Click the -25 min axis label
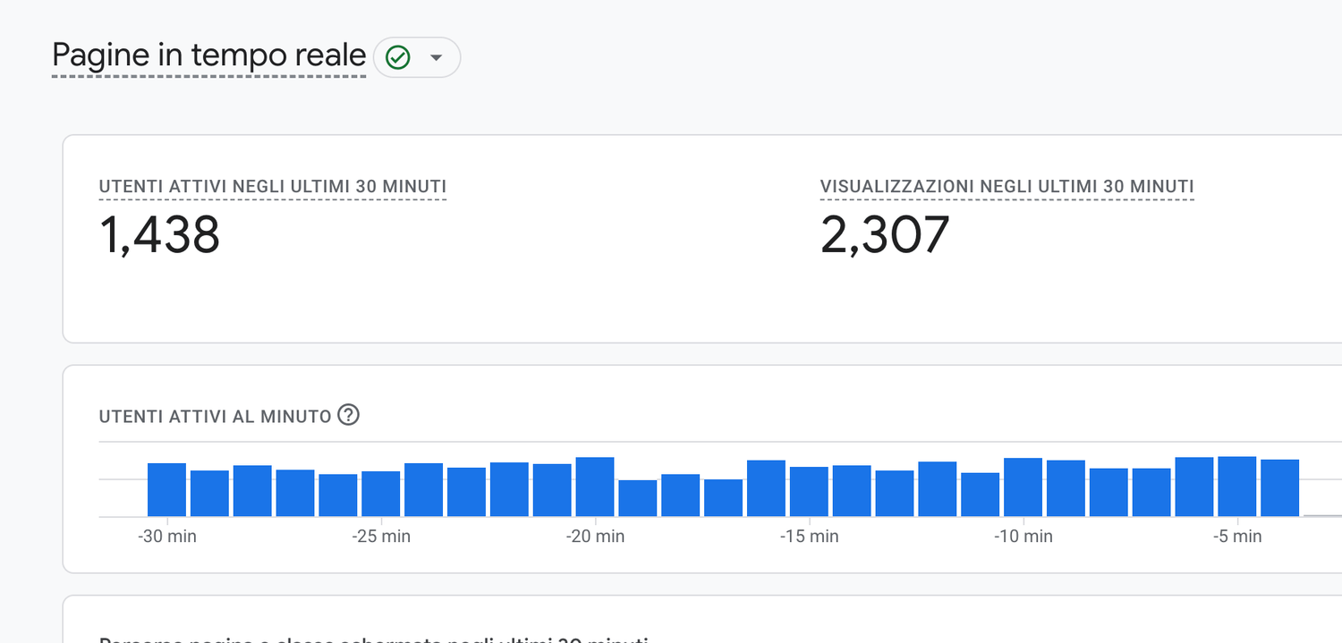The height and width of the screenshot is (643, 1342). (x=381, y=537)
